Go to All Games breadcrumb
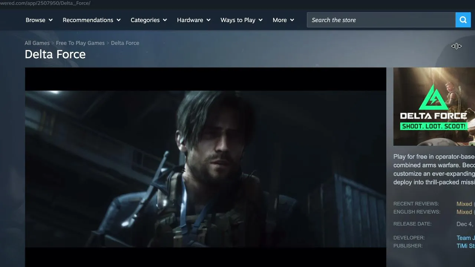Viewport: 475px width, 267px height. (37, 43)
